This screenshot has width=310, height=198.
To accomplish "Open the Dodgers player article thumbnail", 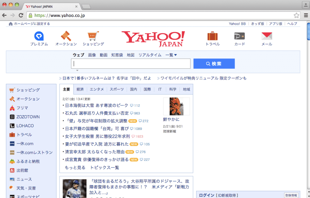I will point(74,189).
